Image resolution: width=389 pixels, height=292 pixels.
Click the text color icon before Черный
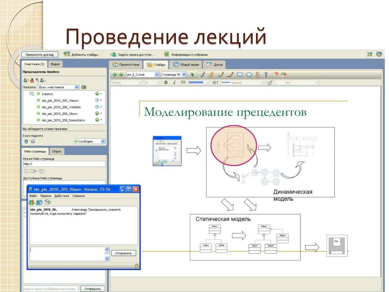coord(216,83)
